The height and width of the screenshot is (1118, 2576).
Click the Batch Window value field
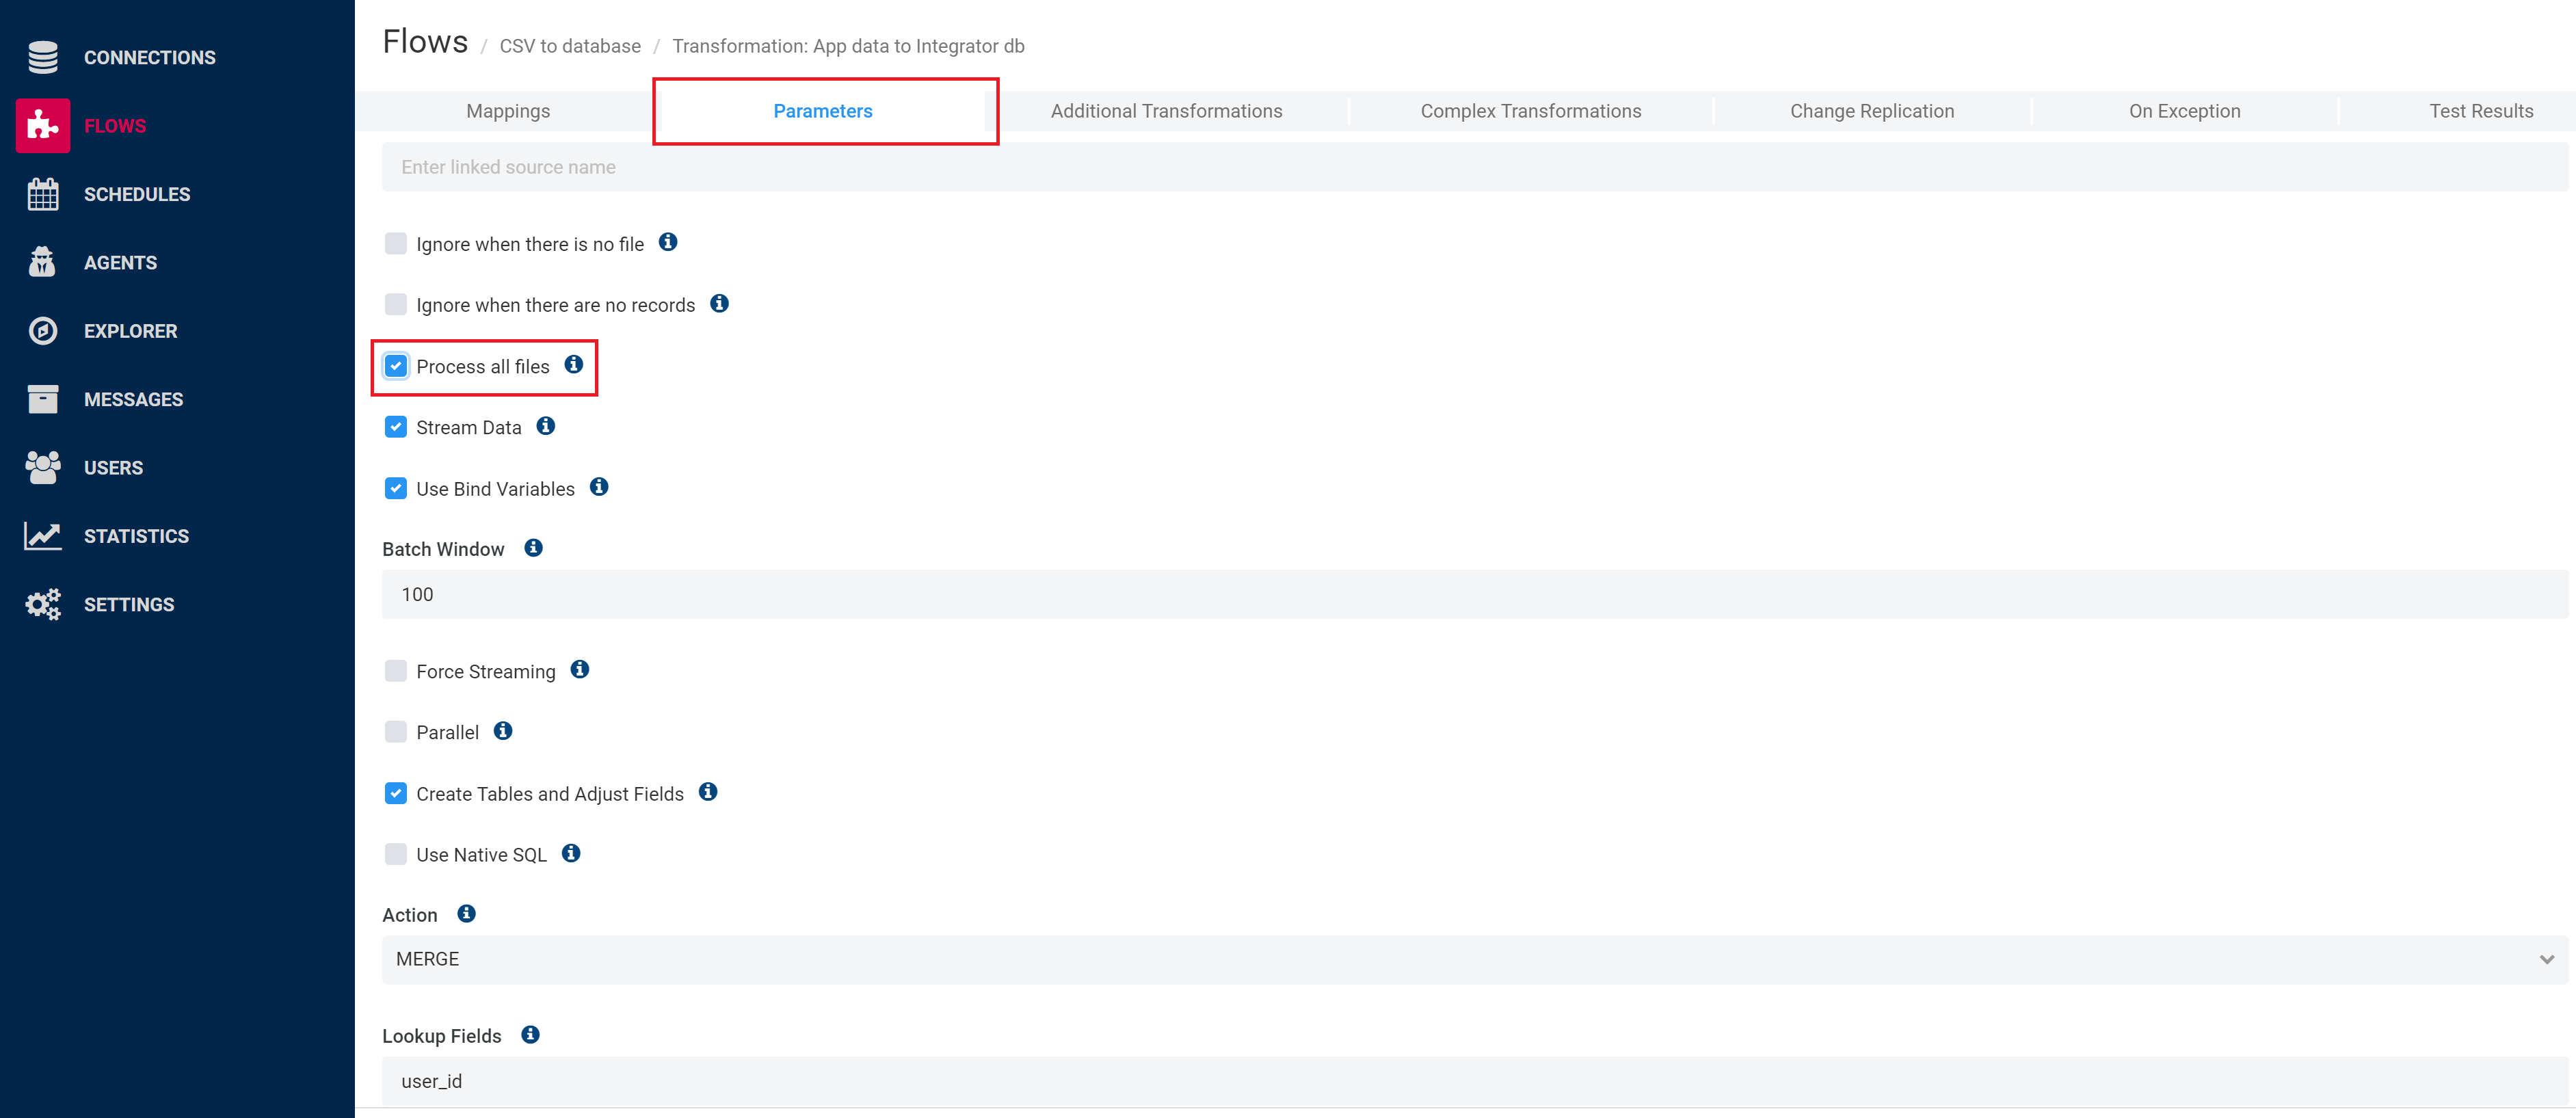(1474, 594)
